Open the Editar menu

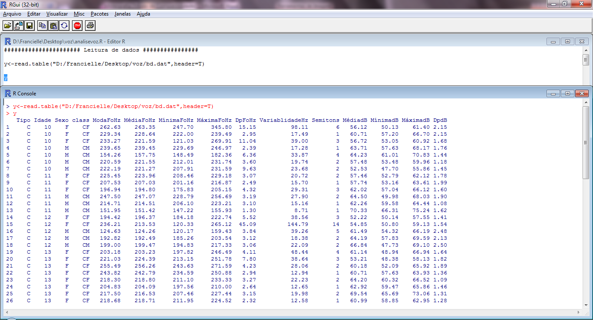click(34, 14)
